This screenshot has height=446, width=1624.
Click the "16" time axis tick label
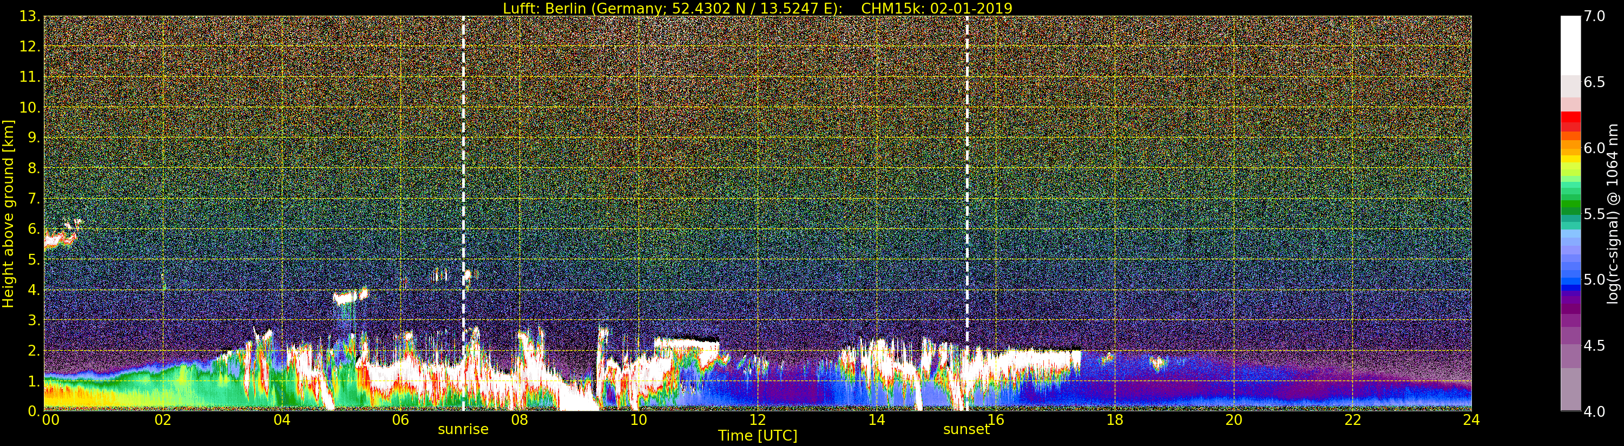tap(996, 419)
